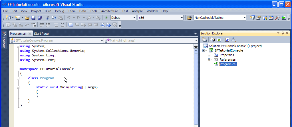Screen dimensions: 292x127
Task: Open the Architecture menu
Action: click(x=110, y=11)
